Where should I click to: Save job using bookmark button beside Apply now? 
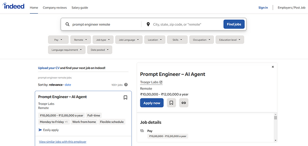point(171,103)
